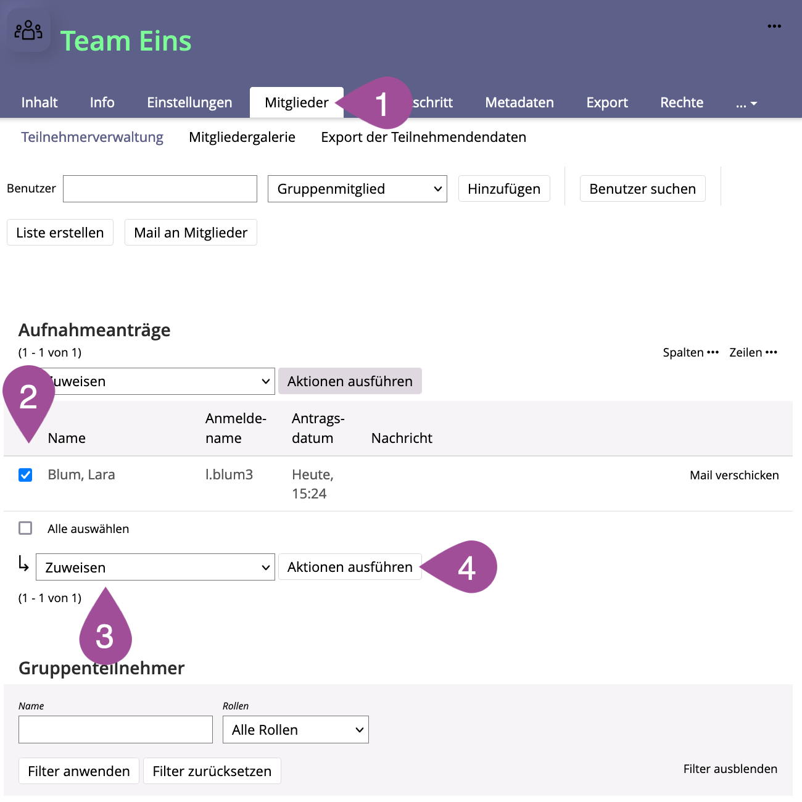Click Mail verschicken for Lara Blum

coord(734,475)
